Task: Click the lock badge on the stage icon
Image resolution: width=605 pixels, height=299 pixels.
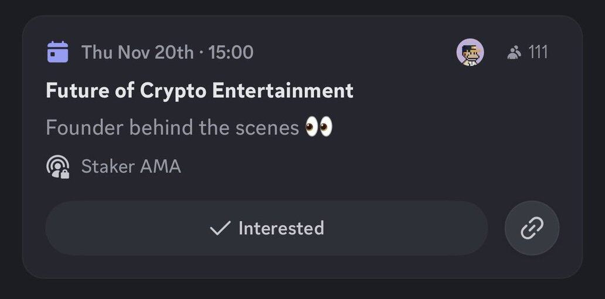Action: [64, 173]
